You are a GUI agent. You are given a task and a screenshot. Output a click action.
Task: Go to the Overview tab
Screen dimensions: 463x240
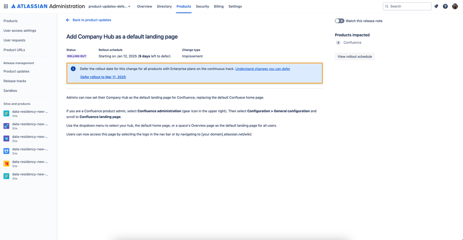click(x=145, y=6)
